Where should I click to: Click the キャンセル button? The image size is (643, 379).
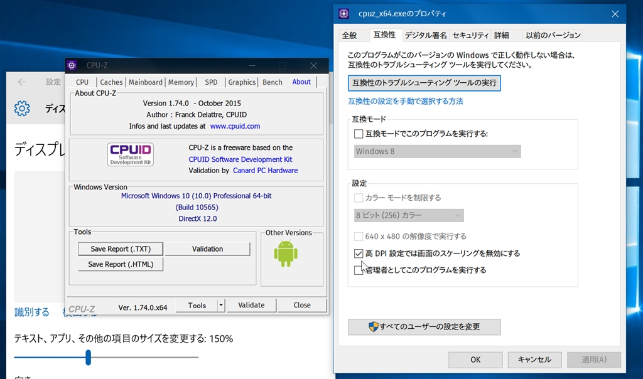click(534, 360)
